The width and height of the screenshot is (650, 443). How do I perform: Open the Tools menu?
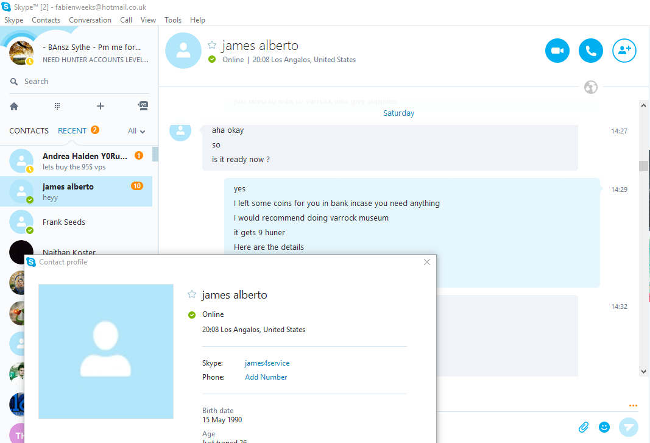[173, 20]
